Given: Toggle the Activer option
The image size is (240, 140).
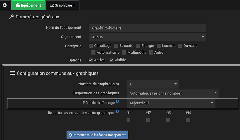Looking at the screenshot, I should [91, 60].
